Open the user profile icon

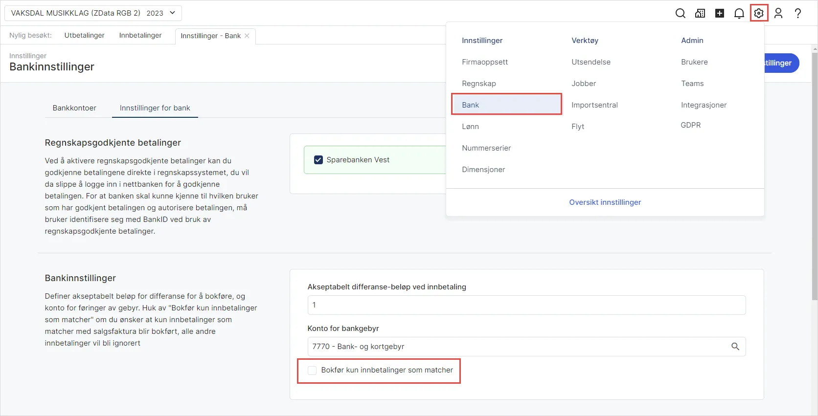(x=778, y=13)
